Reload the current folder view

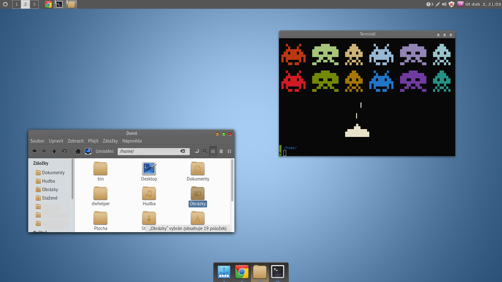(x=64, y=151)
